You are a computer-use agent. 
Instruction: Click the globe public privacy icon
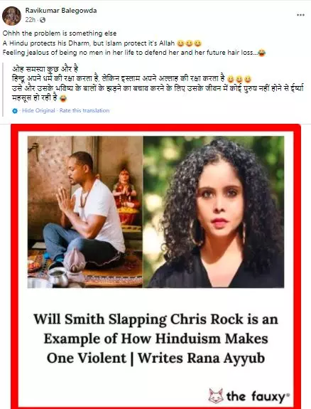point(43,20)
